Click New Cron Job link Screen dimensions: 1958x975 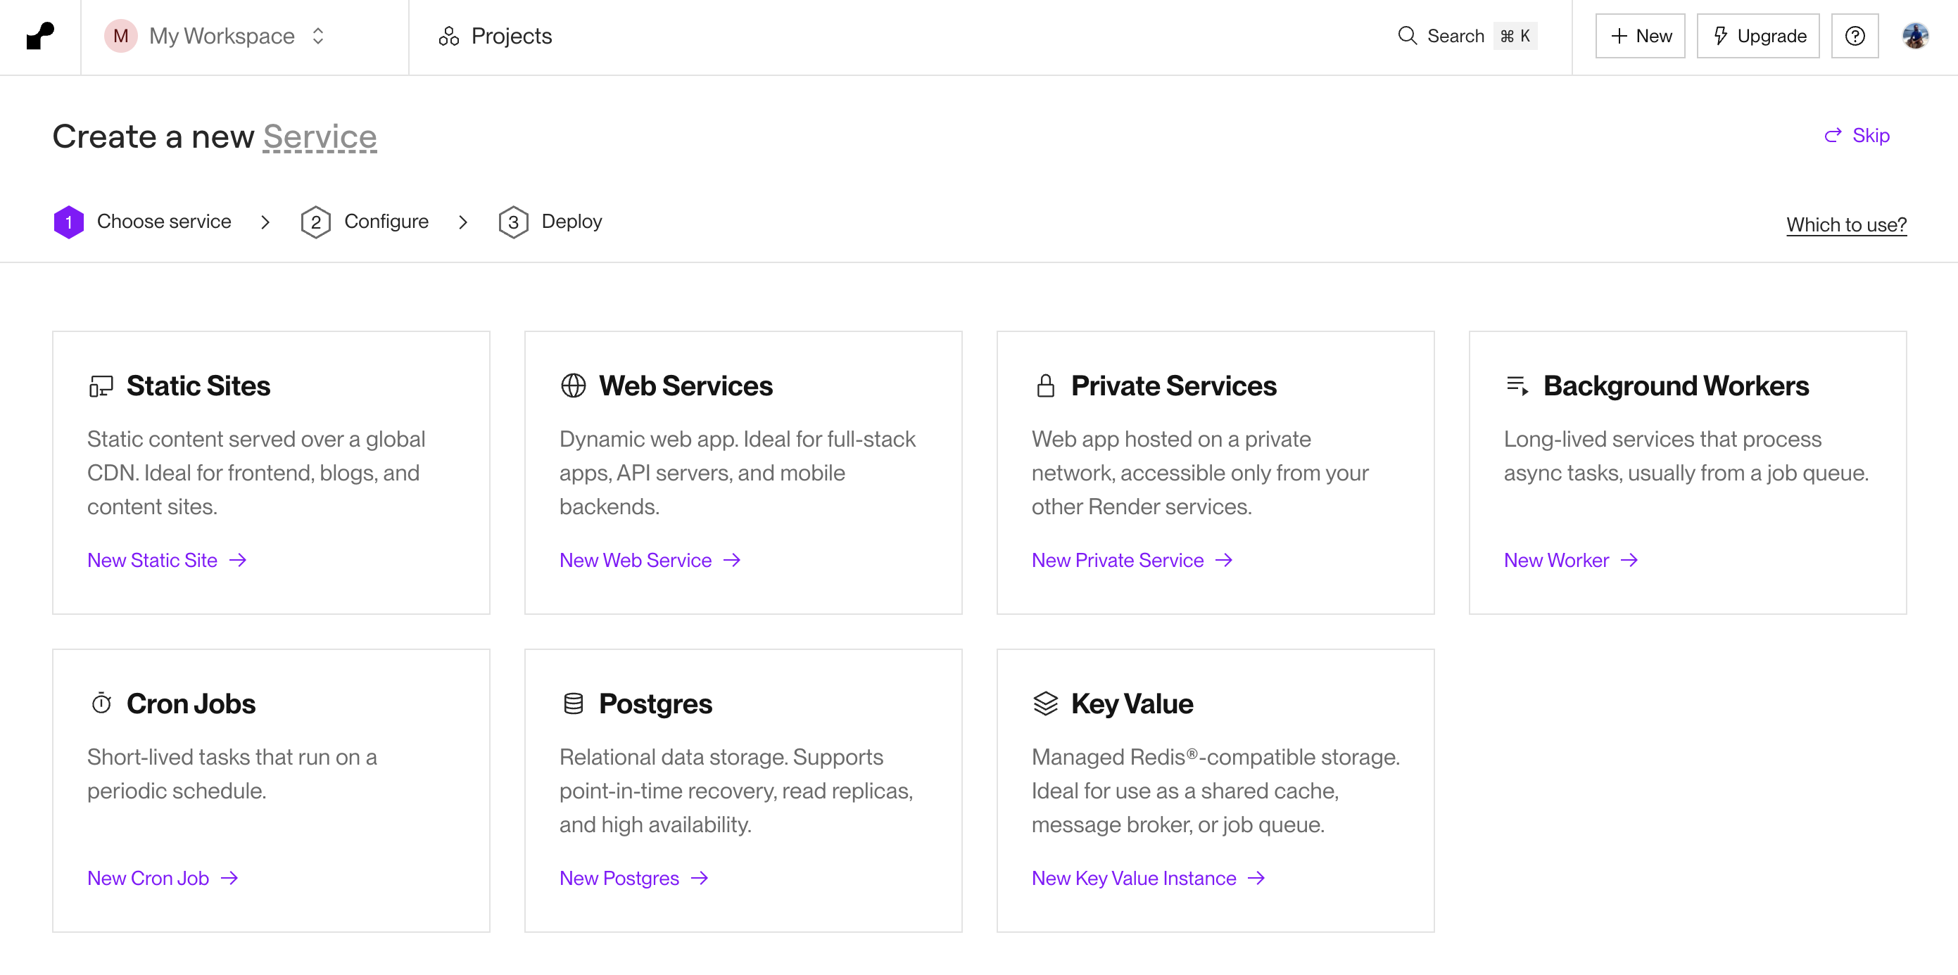coord(148,878)
